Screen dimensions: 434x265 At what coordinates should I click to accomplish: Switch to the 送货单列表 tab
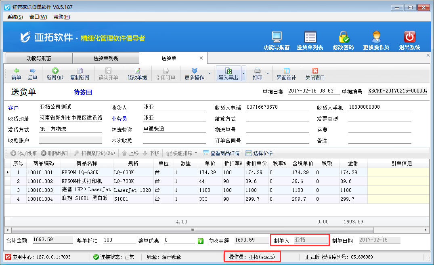click(x=106, y=58)
